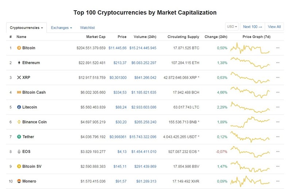Viewport: 292px width, 189px height.
Task: Click the View All button
Action: [274, 27]
